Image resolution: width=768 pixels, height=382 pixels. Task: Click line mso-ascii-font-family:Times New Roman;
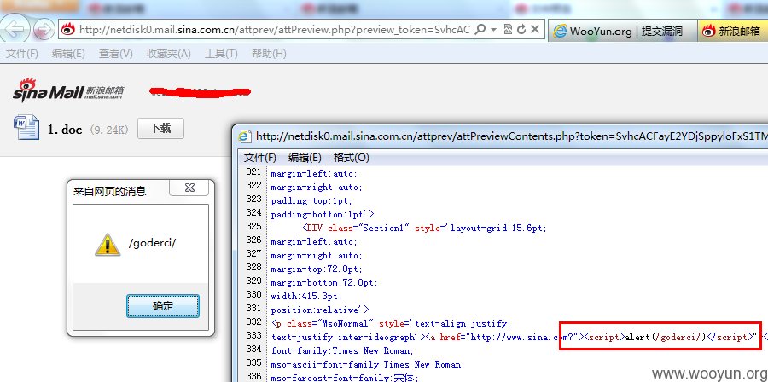click(368, 364)
